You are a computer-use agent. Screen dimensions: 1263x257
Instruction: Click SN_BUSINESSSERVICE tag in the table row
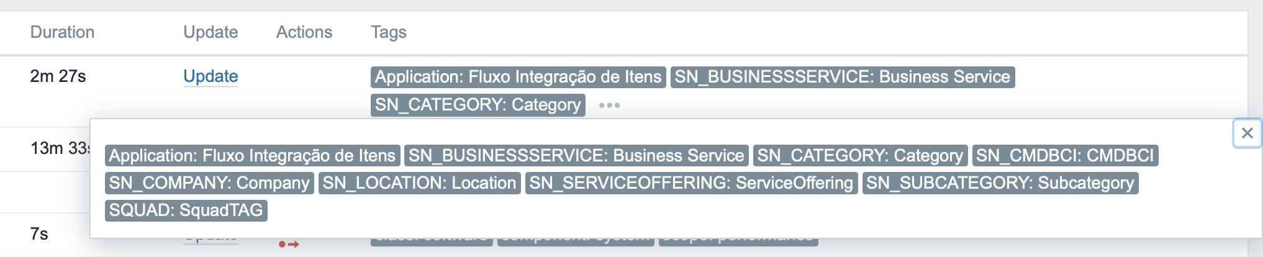tap(842, 77)
